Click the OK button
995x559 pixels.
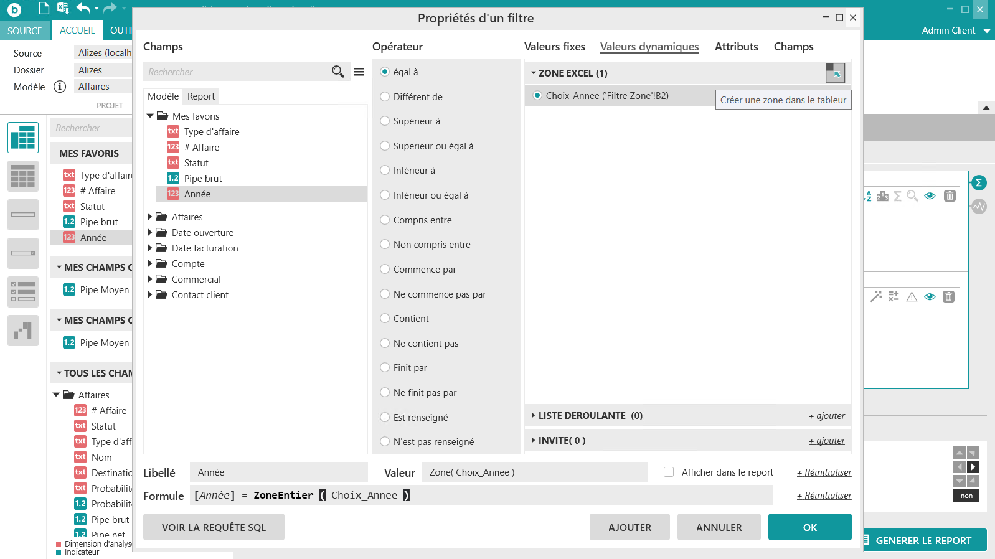809,527
